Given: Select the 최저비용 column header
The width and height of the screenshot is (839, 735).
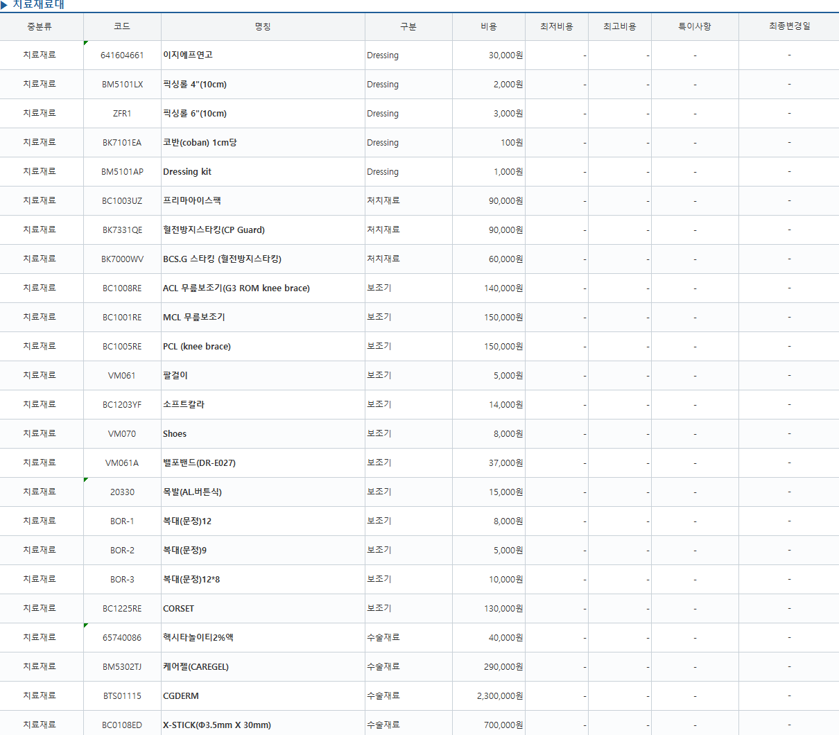Looking at the screenshot, I should tap(557, 26).
